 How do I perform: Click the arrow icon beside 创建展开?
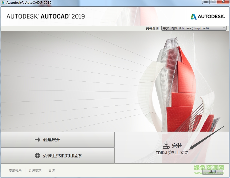tap(37, 139)
